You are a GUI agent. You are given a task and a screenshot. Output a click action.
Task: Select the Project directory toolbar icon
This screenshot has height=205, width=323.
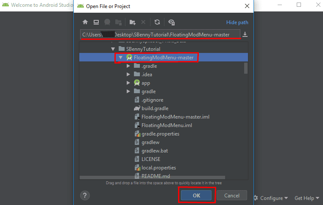tap(107, 22)
